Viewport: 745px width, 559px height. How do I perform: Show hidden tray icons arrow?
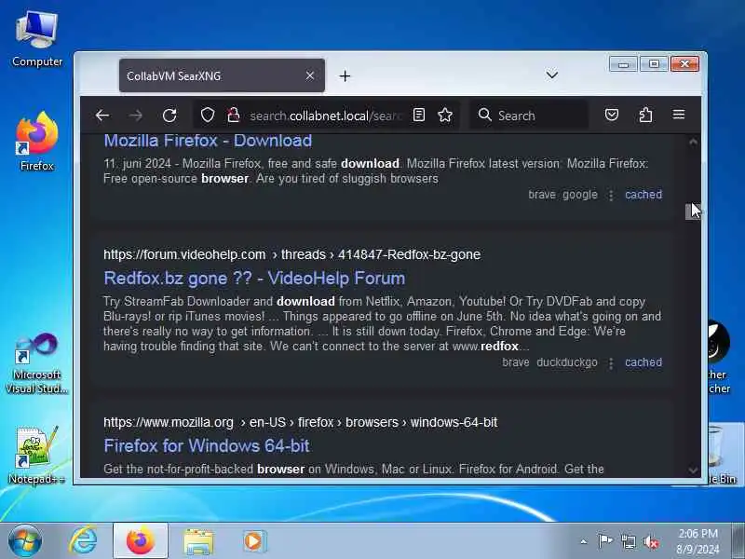click(x=584, y=541)
